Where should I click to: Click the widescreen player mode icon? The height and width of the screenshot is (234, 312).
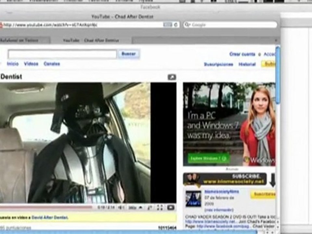pyautogui.click(x=171, y=208)
